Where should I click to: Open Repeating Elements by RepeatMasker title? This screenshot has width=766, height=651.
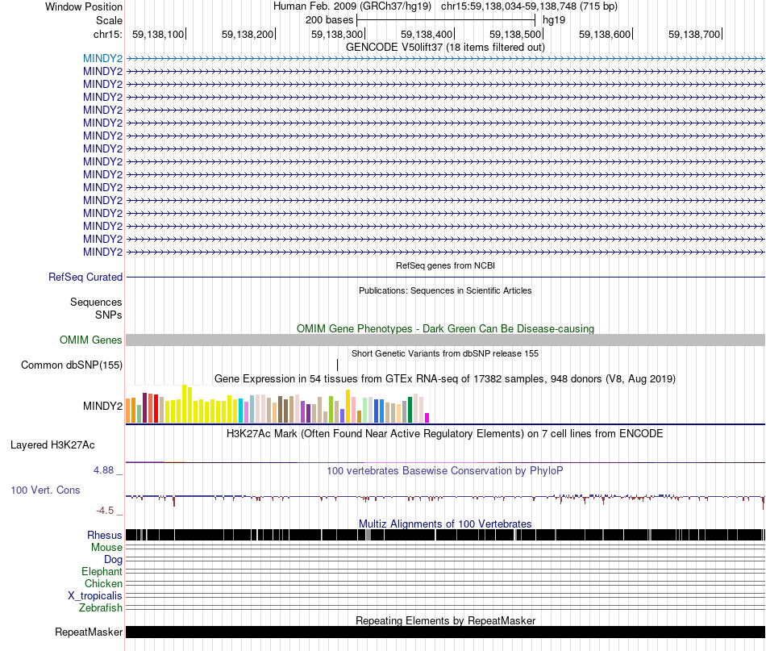(445, 620)
